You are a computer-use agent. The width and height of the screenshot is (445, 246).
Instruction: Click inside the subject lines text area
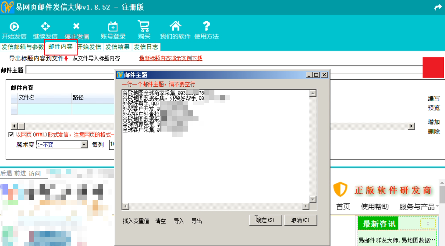pyautogui.click(x=216, y=146)
